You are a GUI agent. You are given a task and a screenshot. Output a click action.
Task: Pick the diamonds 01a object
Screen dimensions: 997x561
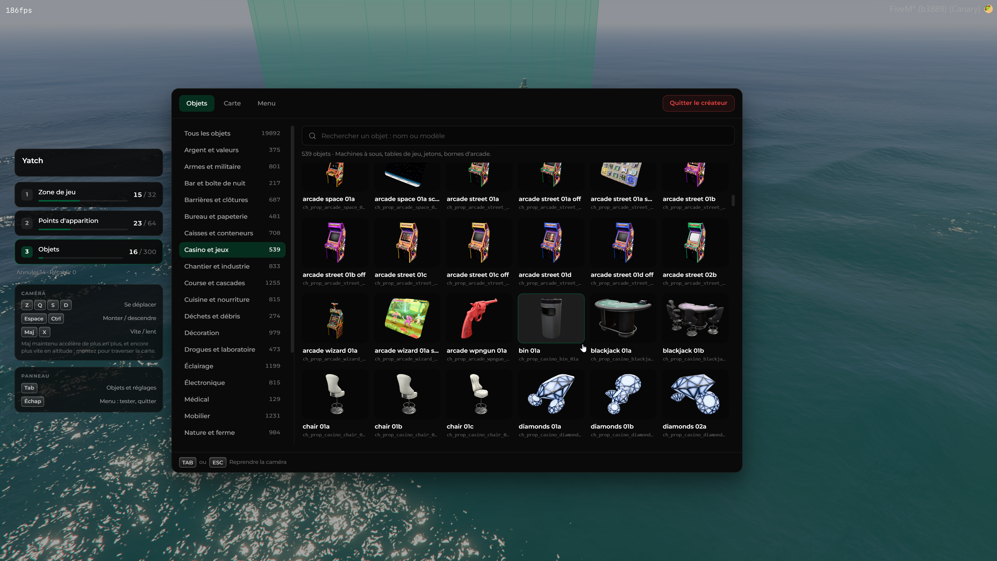pyautogui.click(x=551, y=394)
